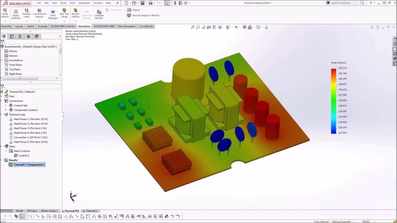The height and width of the screenshot is (223, 397).
Task: Switch to the Thermal 2 study tab
Action: click(x=91, y=211)
